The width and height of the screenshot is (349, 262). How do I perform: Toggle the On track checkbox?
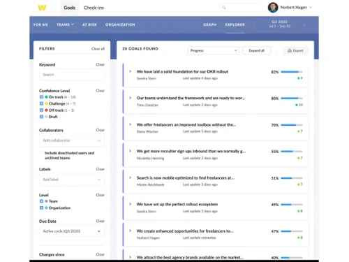pos(41,97)
